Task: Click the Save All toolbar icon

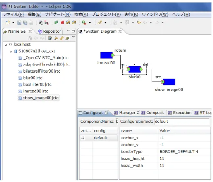Action: click(x=25, y=23)
